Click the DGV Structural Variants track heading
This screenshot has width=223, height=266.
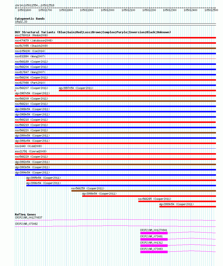tap(93, 32)
